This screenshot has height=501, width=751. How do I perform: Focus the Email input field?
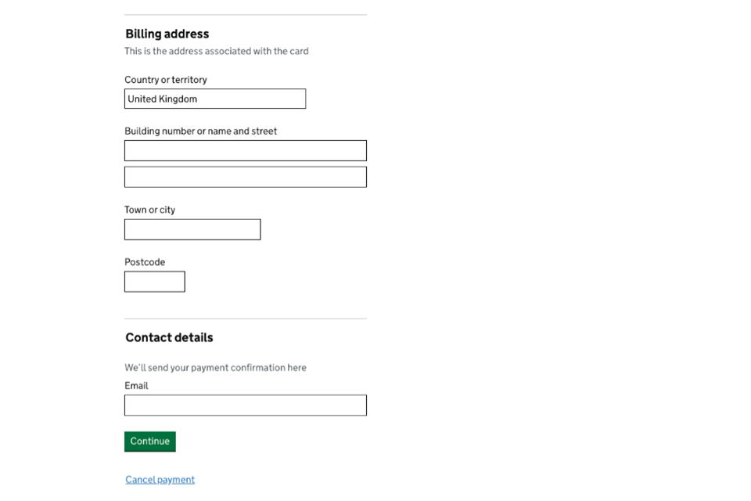(x=245, y=405)
